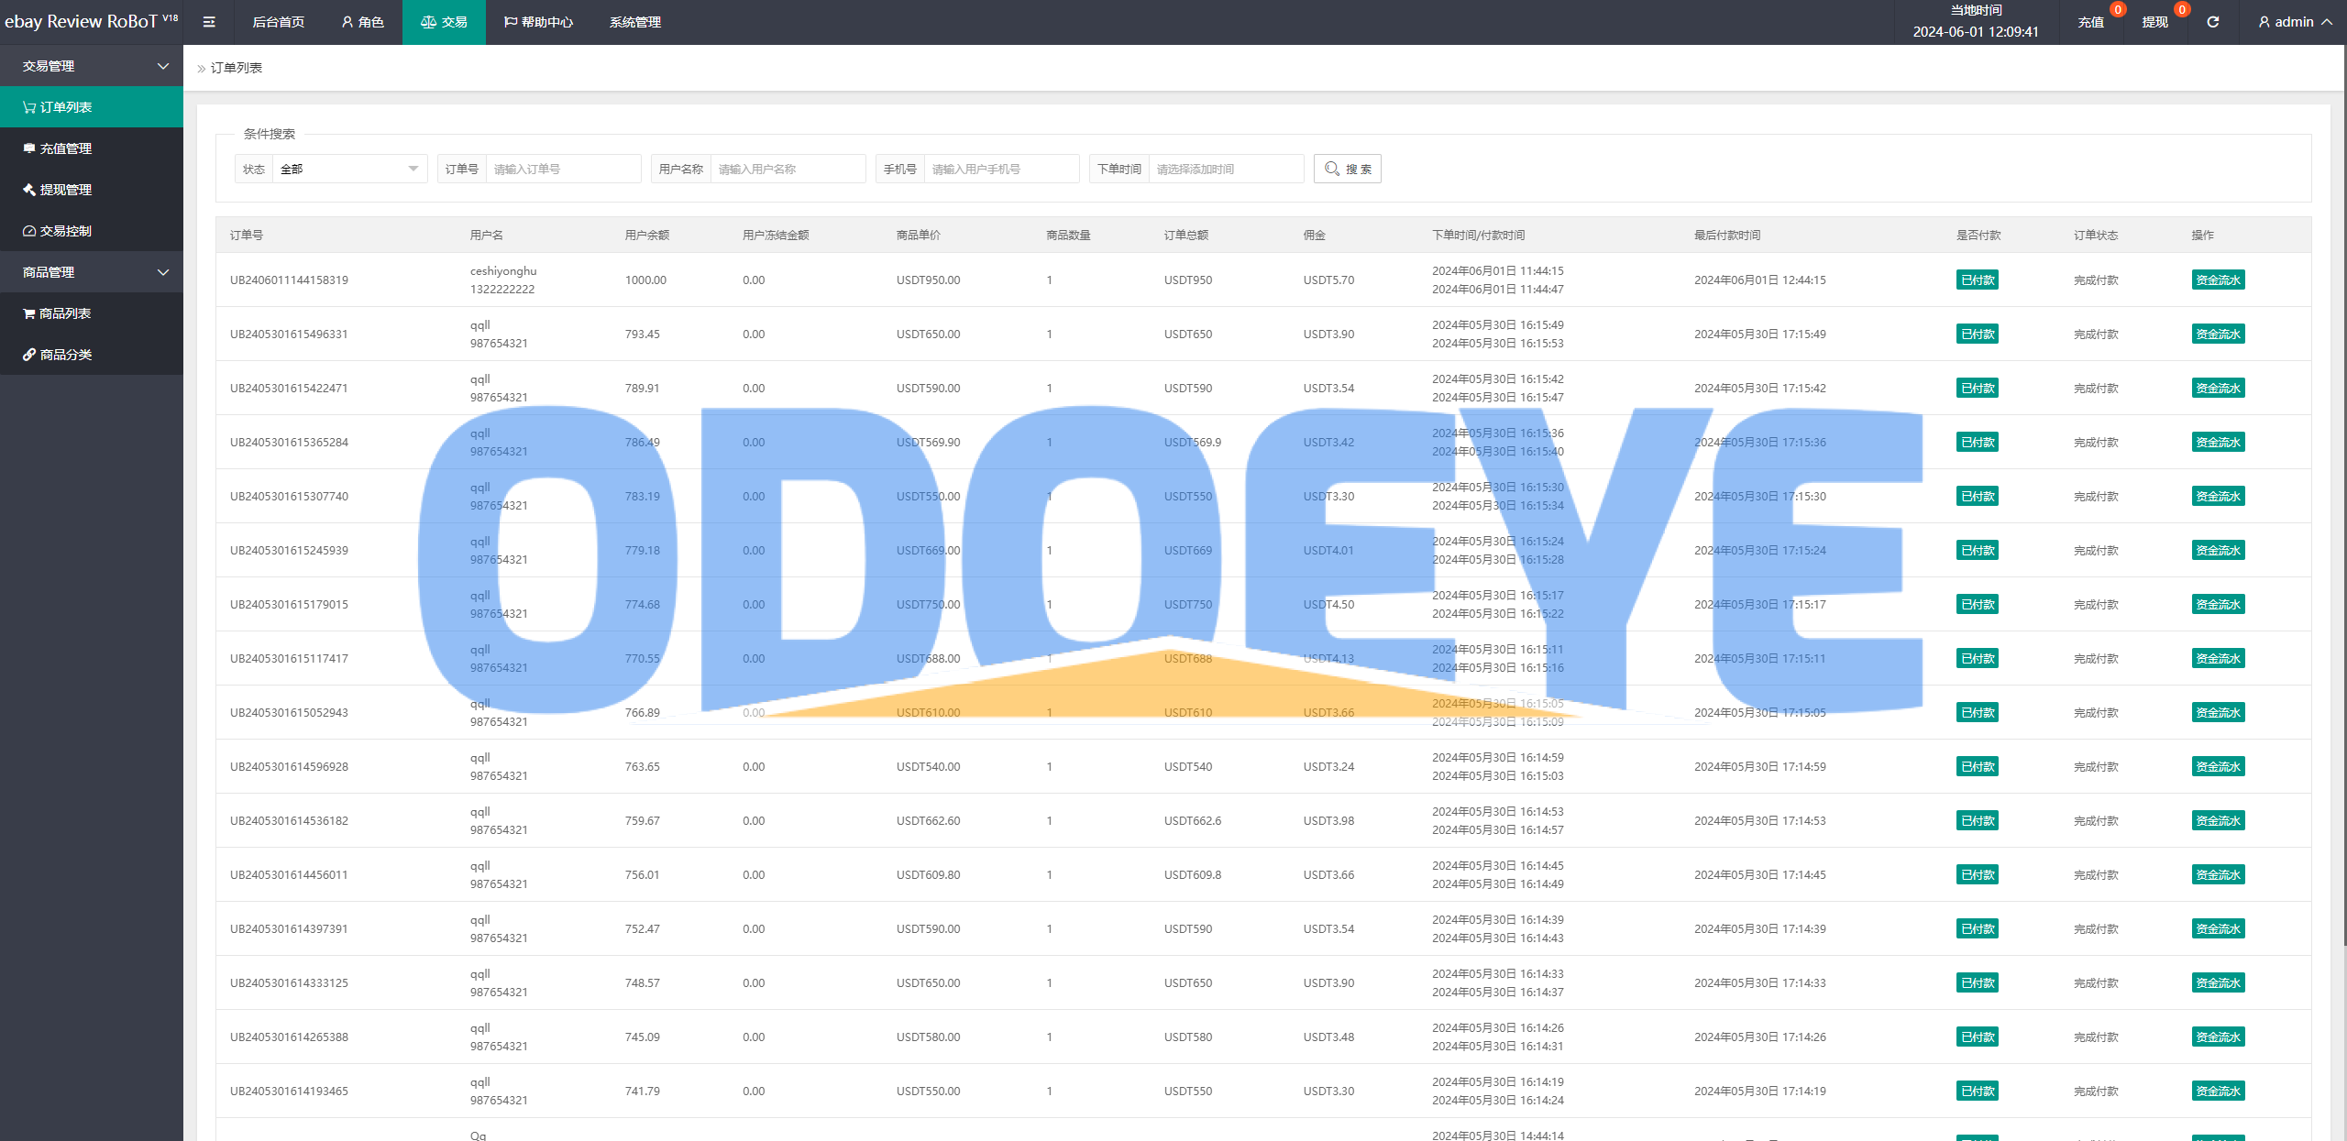Screen dimensions: 2347x1141
Task: Select order number UB2405301615365284
Action: 289,442
